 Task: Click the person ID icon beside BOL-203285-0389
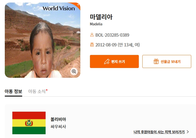click(92, 35)
